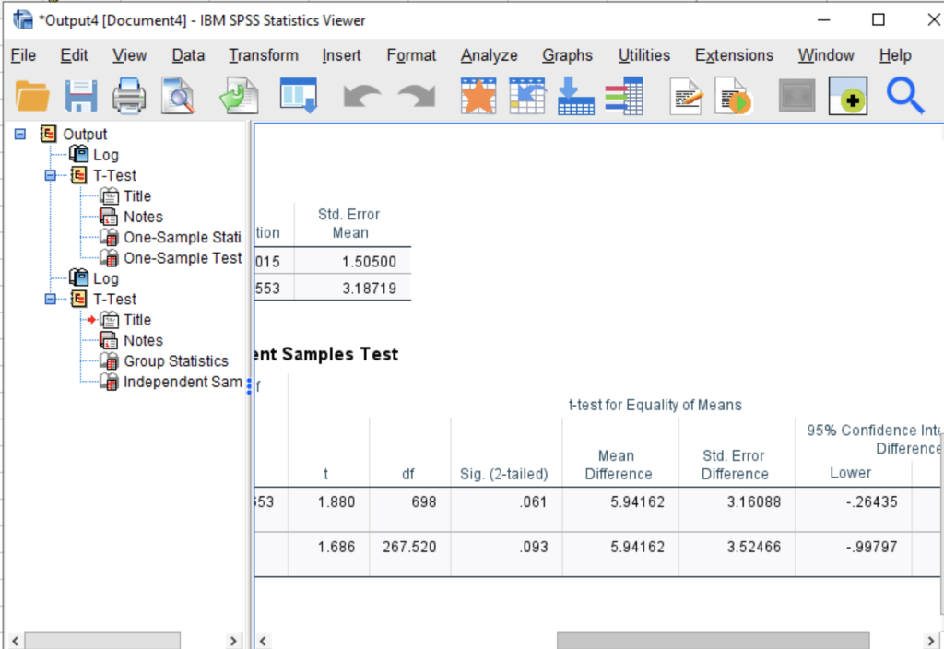Image resolution: width=944 pixels, height=649 pixels.
Task: Print the output via printer icon
Action: coord(128,95)
